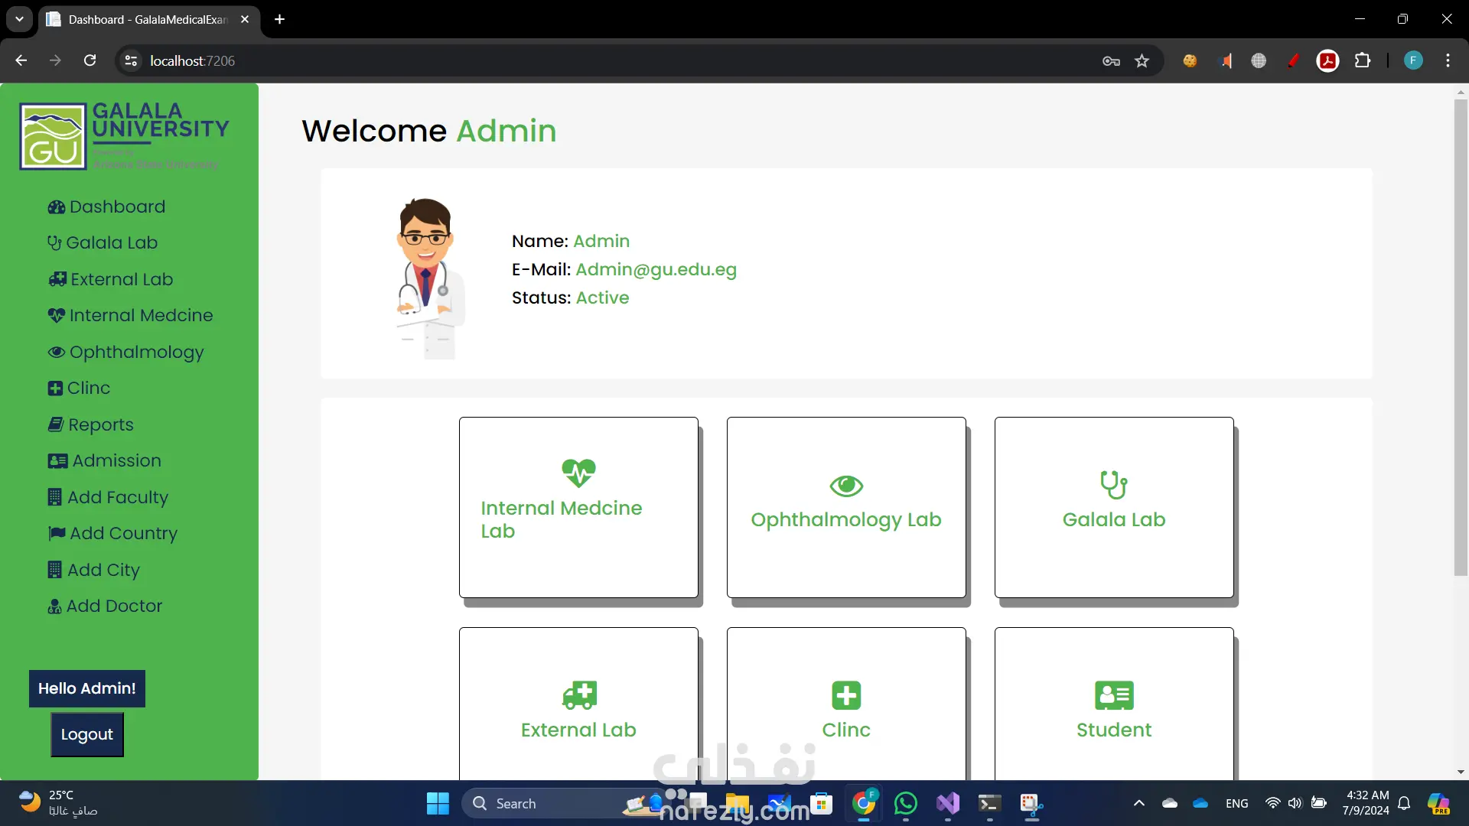Image resolution: width=1469 pixels, height=826 pixels.
Task: Click the ID card icon on Student card
Action: coord(1114,695)
